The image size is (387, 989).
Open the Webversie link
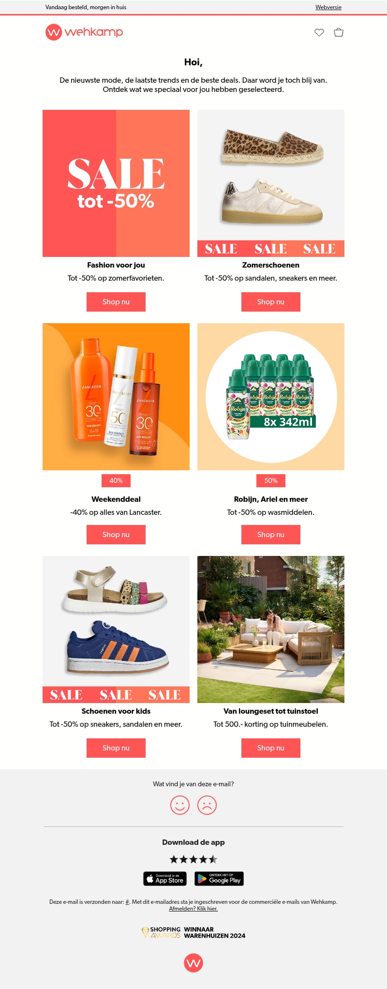[x=328, y=7]
